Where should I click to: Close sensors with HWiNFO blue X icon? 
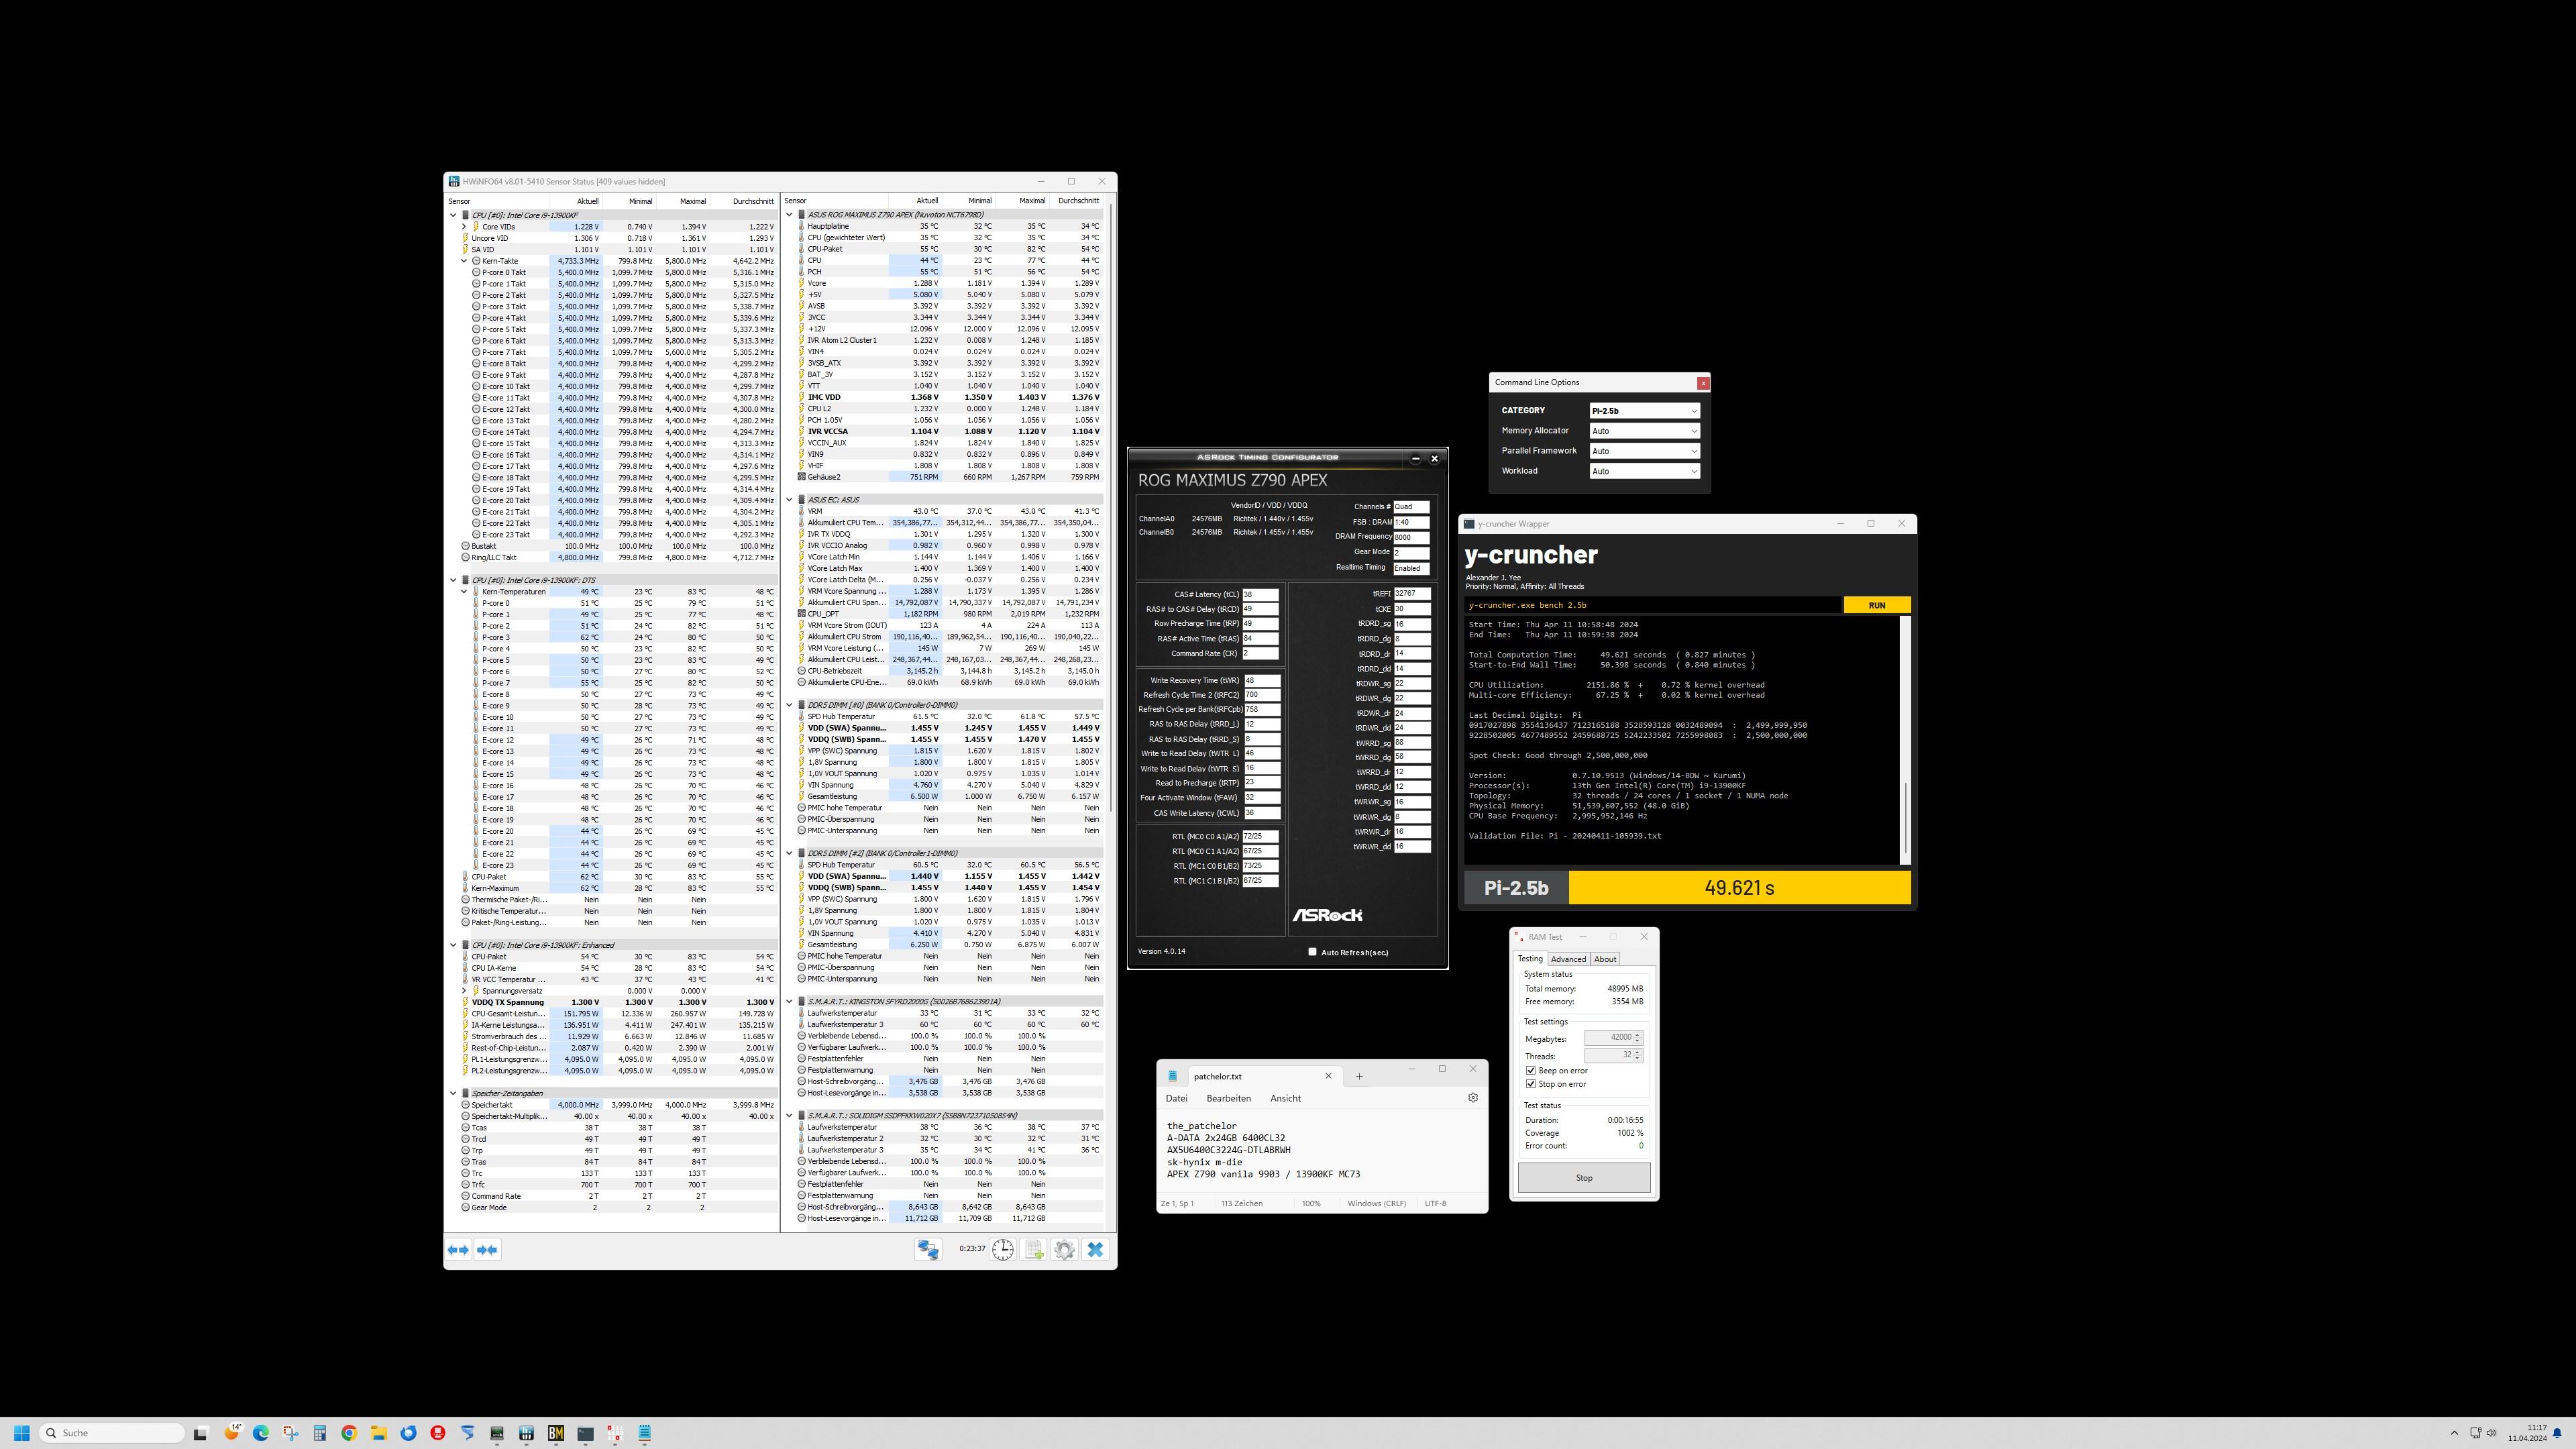1095,1249
